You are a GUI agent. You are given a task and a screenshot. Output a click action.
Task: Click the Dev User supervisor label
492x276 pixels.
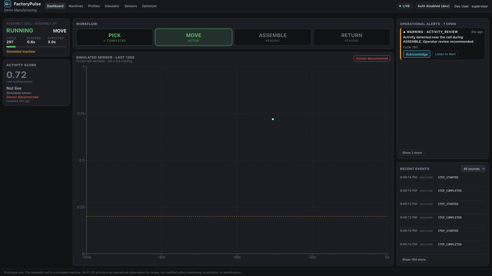(471, 6)
